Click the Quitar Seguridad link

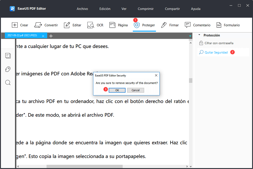(x=216, y=52)
